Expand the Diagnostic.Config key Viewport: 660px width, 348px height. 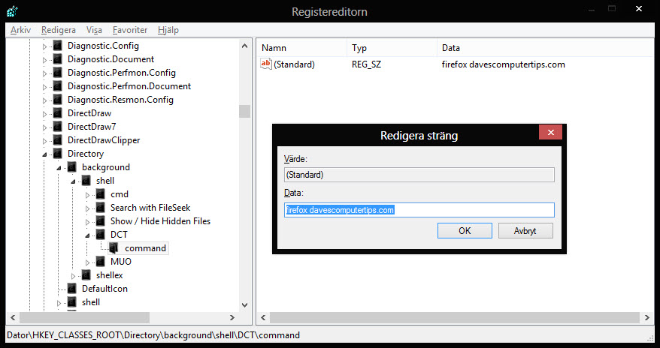point(44,46)
